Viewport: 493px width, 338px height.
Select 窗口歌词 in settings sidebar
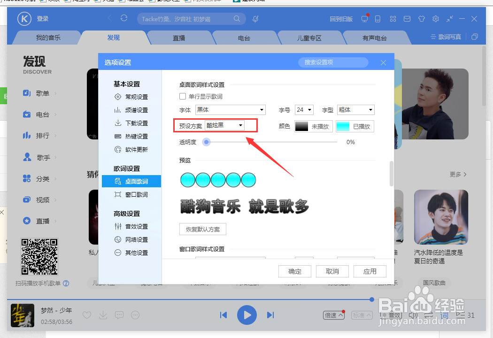[131, 195]
